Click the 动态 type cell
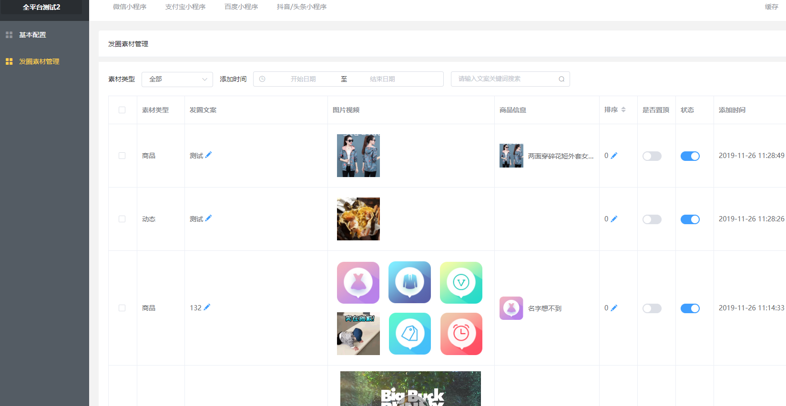786x406 pixels. coord(149,219)
